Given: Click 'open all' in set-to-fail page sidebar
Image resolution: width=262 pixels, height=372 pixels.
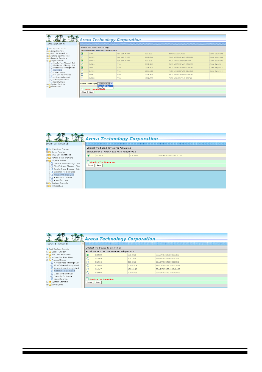Looking at the screenshot, I should (x=52, y=244).
